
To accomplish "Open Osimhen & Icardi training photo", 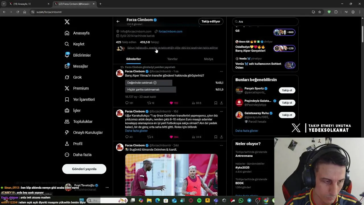I will click(171, 175).
